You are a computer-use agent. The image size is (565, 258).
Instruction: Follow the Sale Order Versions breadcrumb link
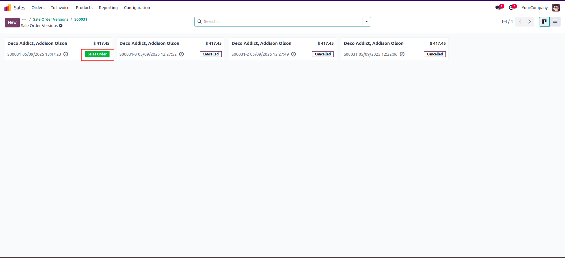tap(51, 19)
